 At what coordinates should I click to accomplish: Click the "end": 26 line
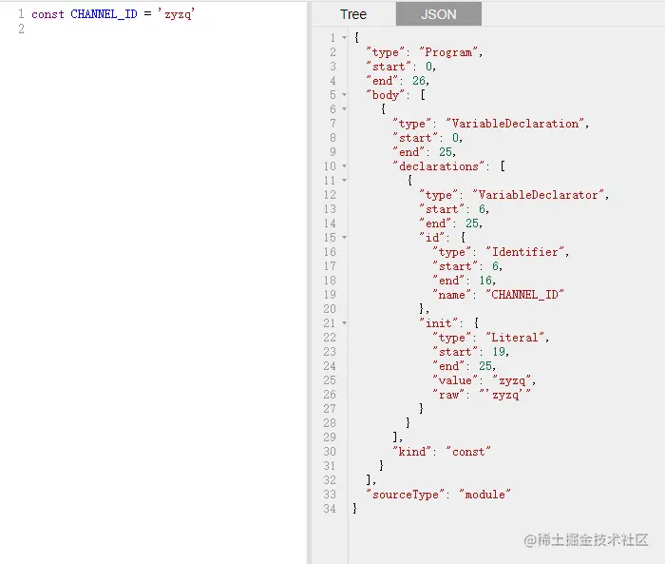point(398,81)
